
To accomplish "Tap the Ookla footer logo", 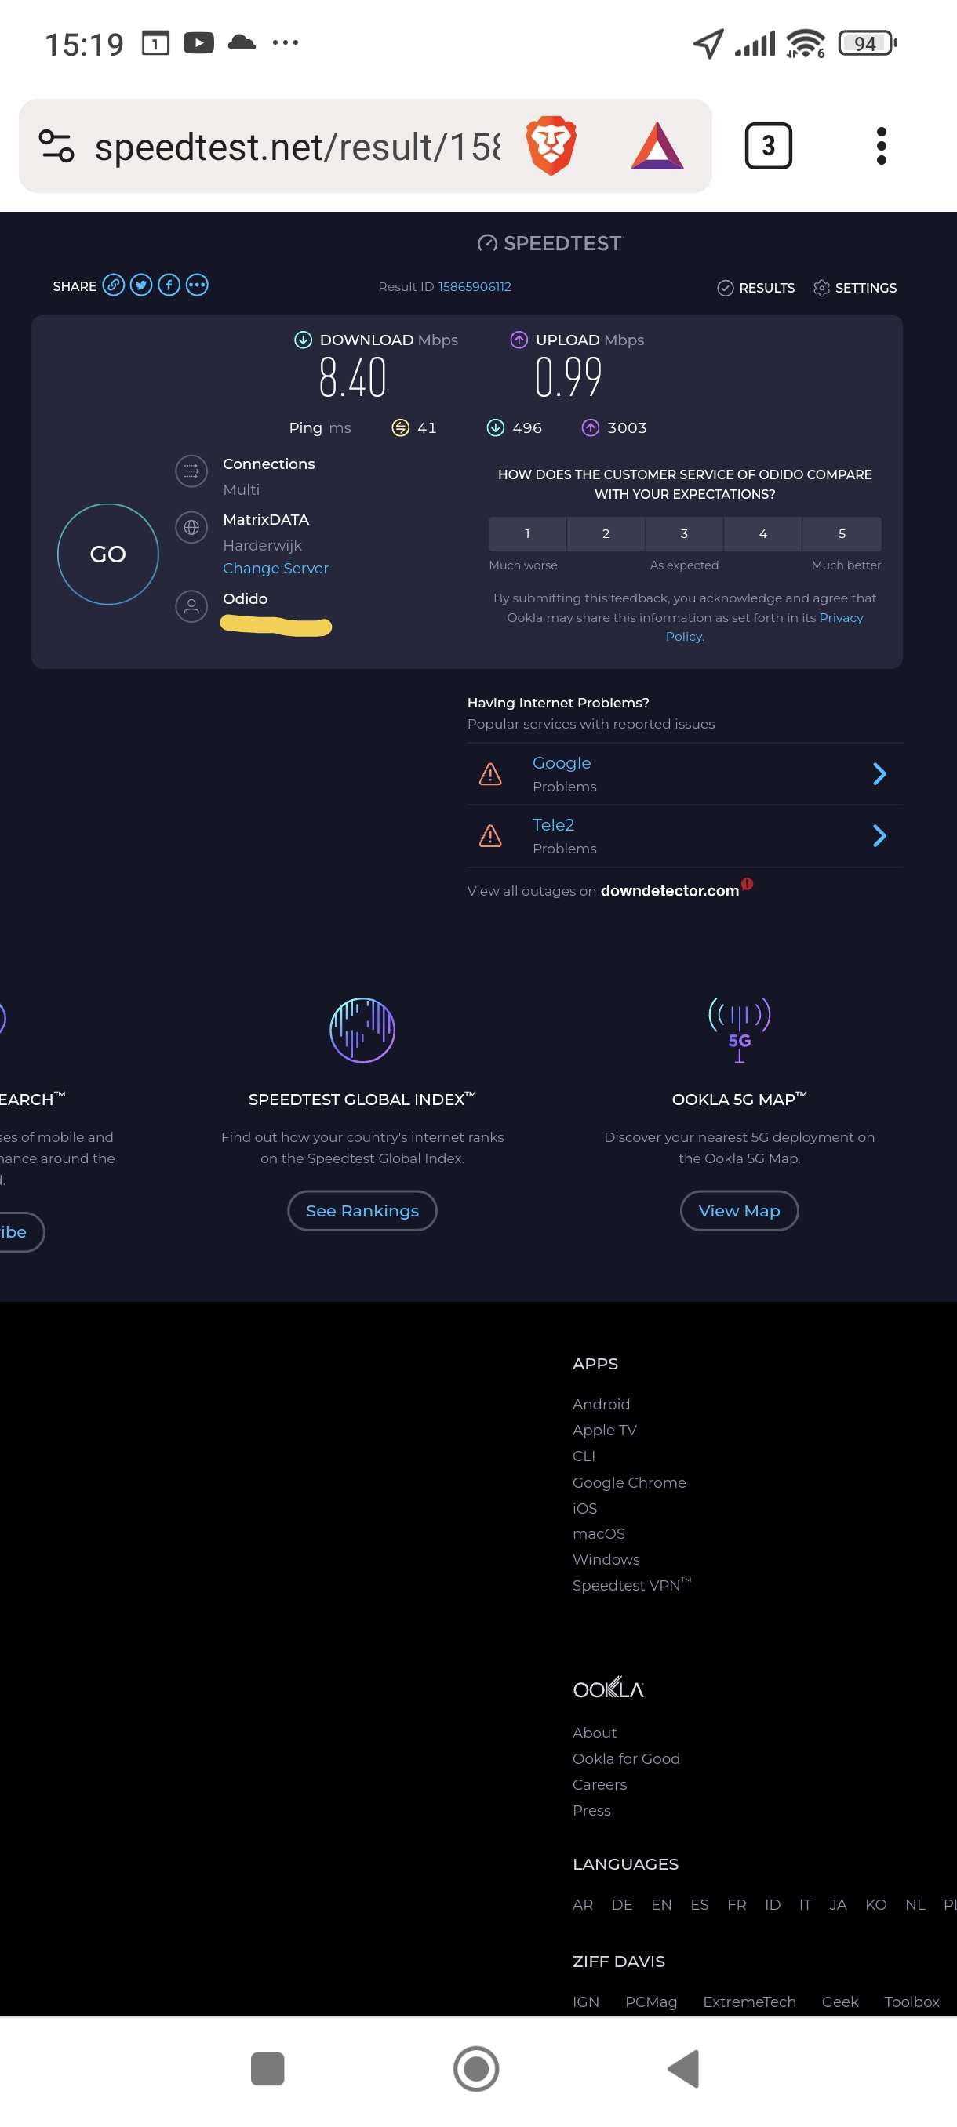I will point(608,1688).
